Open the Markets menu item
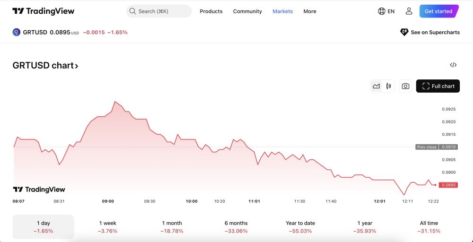Screen dimensions: 473x242 [283, 11]
